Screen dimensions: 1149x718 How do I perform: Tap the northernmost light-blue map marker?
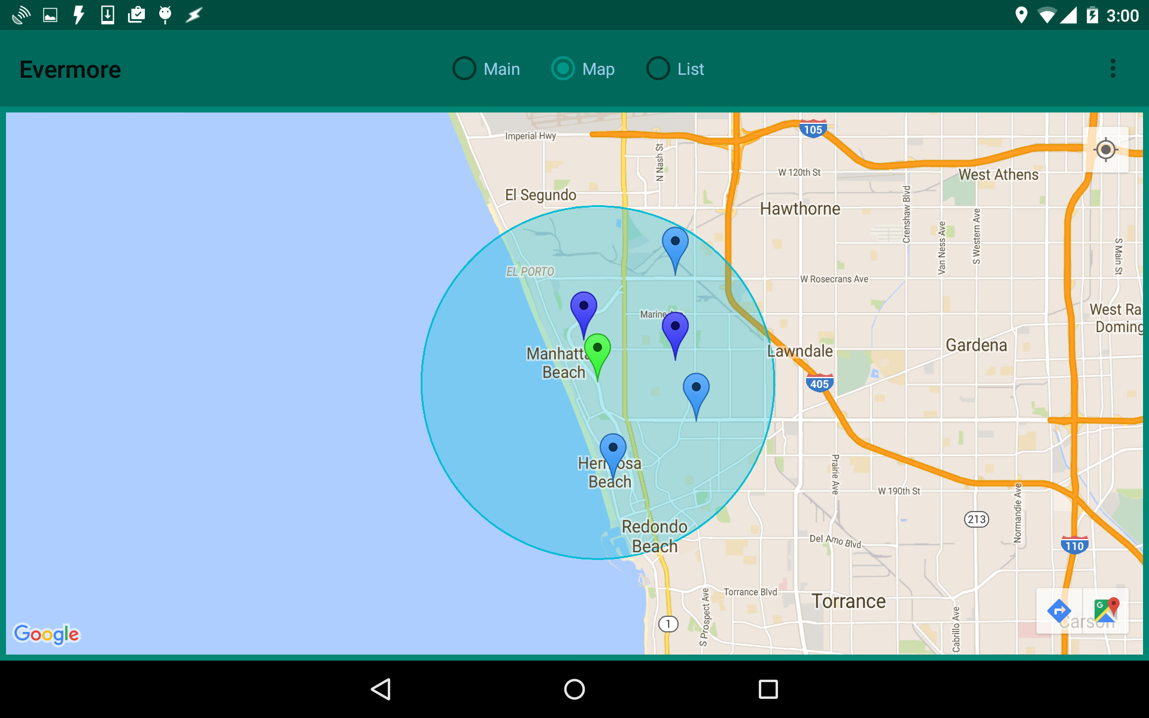click(x=675, y=244)
